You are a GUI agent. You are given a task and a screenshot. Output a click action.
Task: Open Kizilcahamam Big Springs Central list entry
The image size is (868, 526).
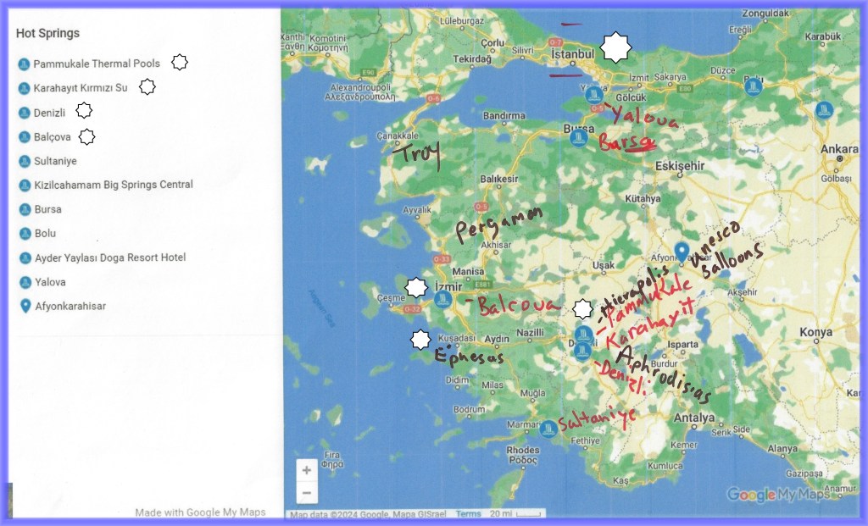click(113, 185)
